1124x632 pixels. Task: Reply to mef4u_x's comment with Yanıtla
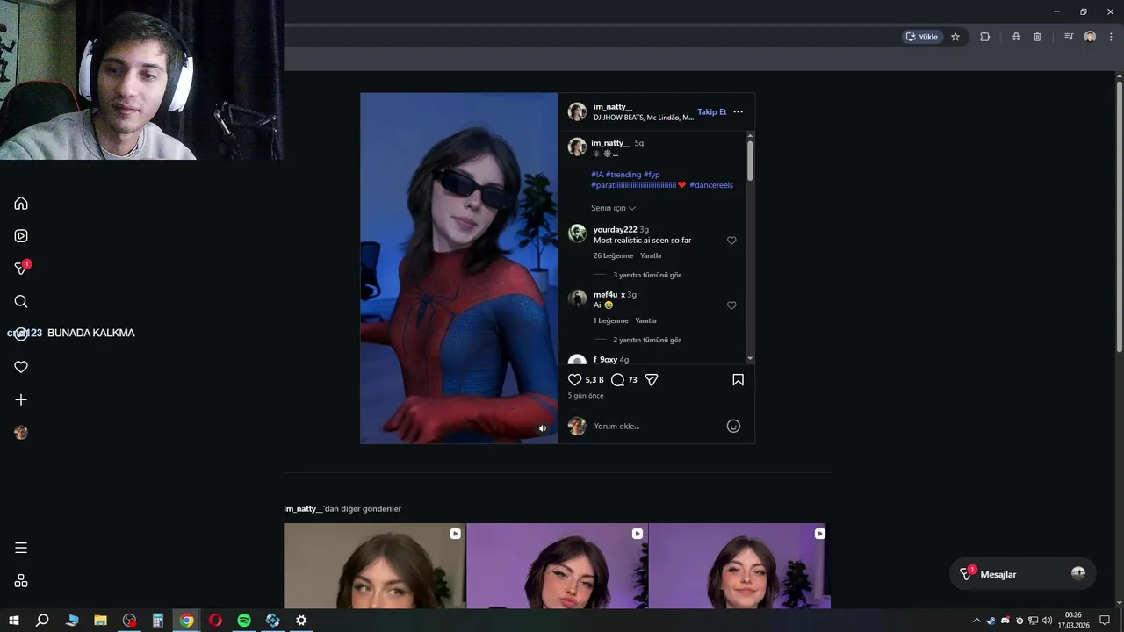click(x=645, y=320)
